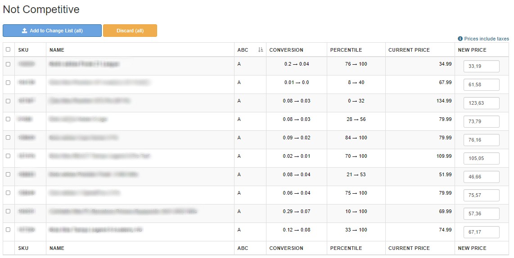Click the SKU heading in the top header
This screenshot has width=514, height=258.
pyautogui.click(x=23, y=50)
